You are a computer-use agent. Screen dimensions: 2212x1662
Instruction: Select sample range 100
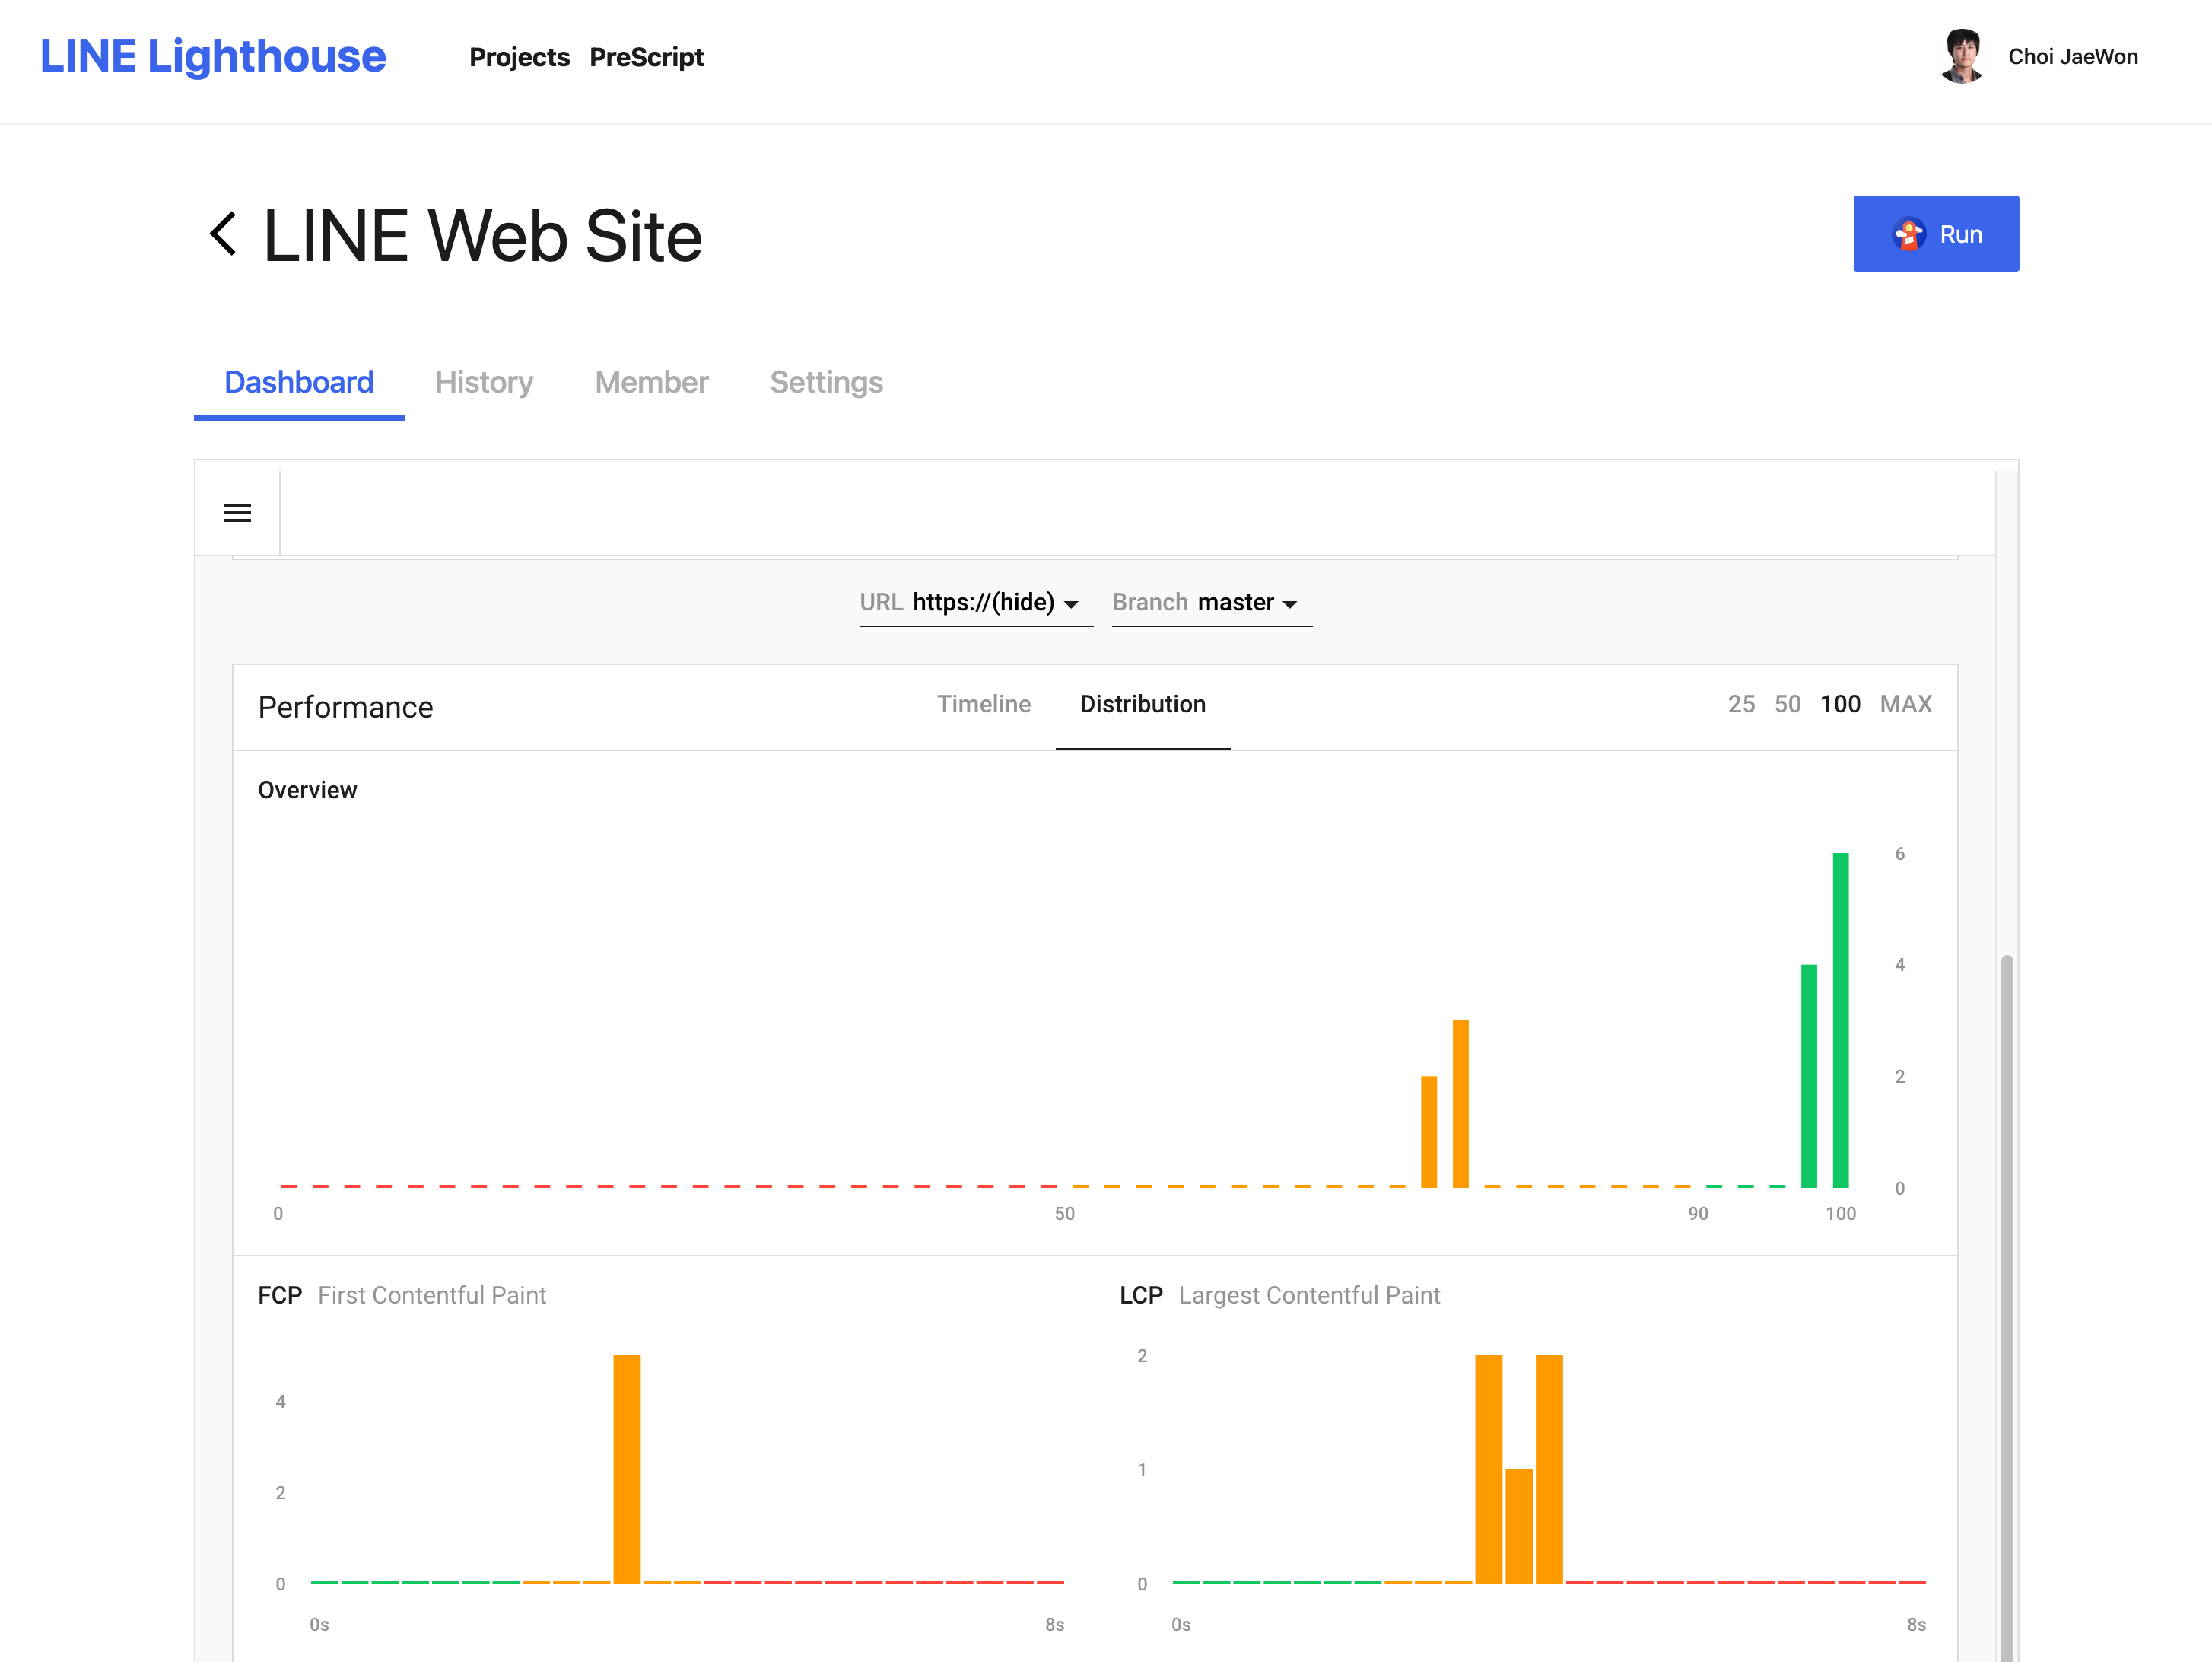point(1840,705)
